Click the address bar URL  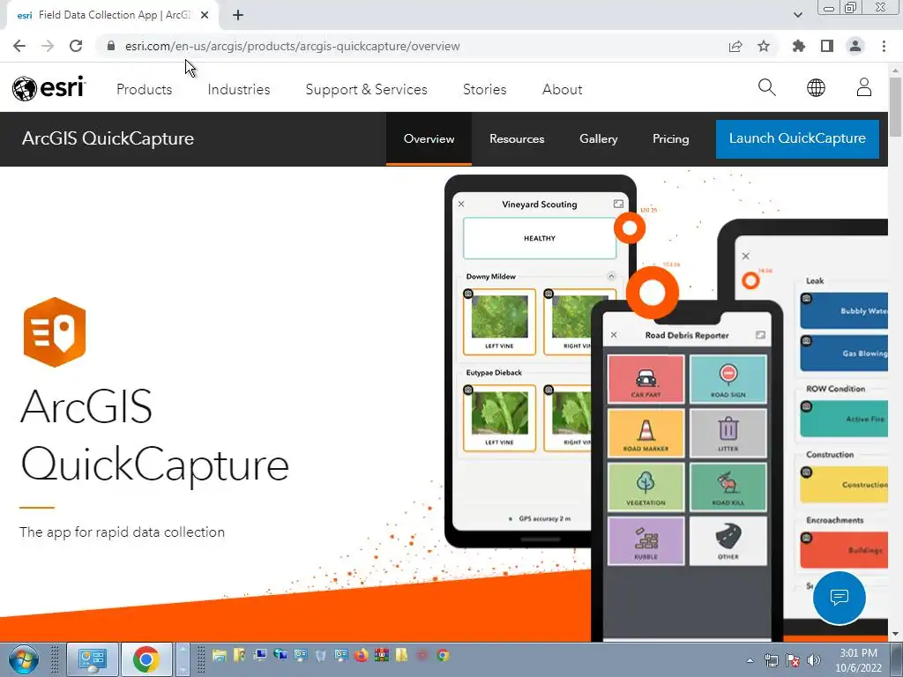[292, 46]
